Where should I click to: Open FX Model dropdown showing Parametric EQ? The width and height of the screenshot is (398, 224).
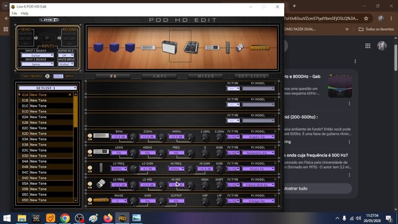258,153
